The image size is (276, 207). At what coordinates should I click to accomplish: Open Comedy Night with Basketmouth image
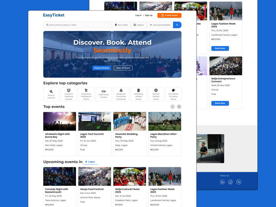[x=60, y=176]
